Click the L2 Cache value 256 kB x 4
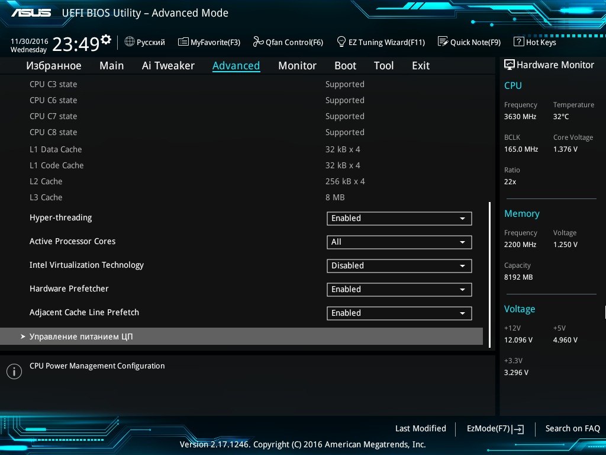 [x=345, y=181]
